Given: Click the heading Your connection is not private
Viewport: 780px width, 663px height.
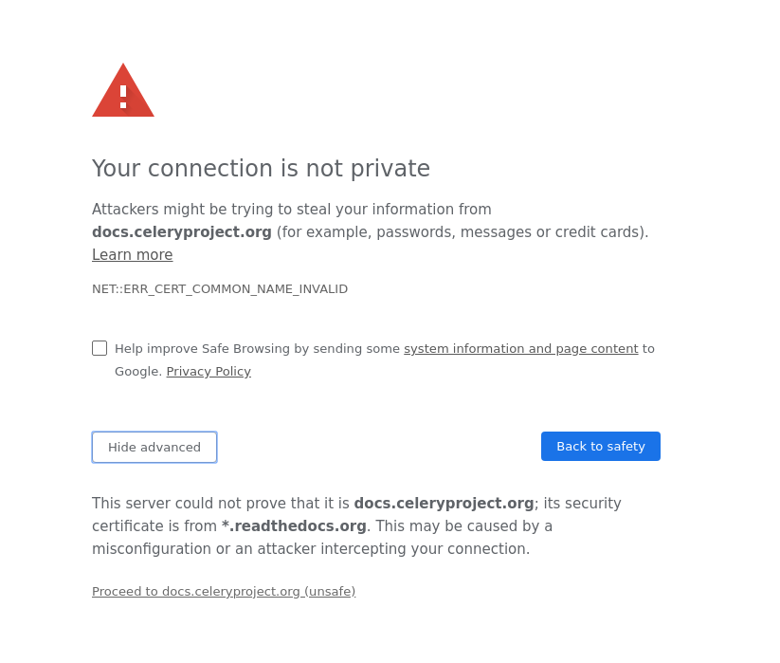Looking at the screenshot, I should pyautogui.click(x=261, y=169).
